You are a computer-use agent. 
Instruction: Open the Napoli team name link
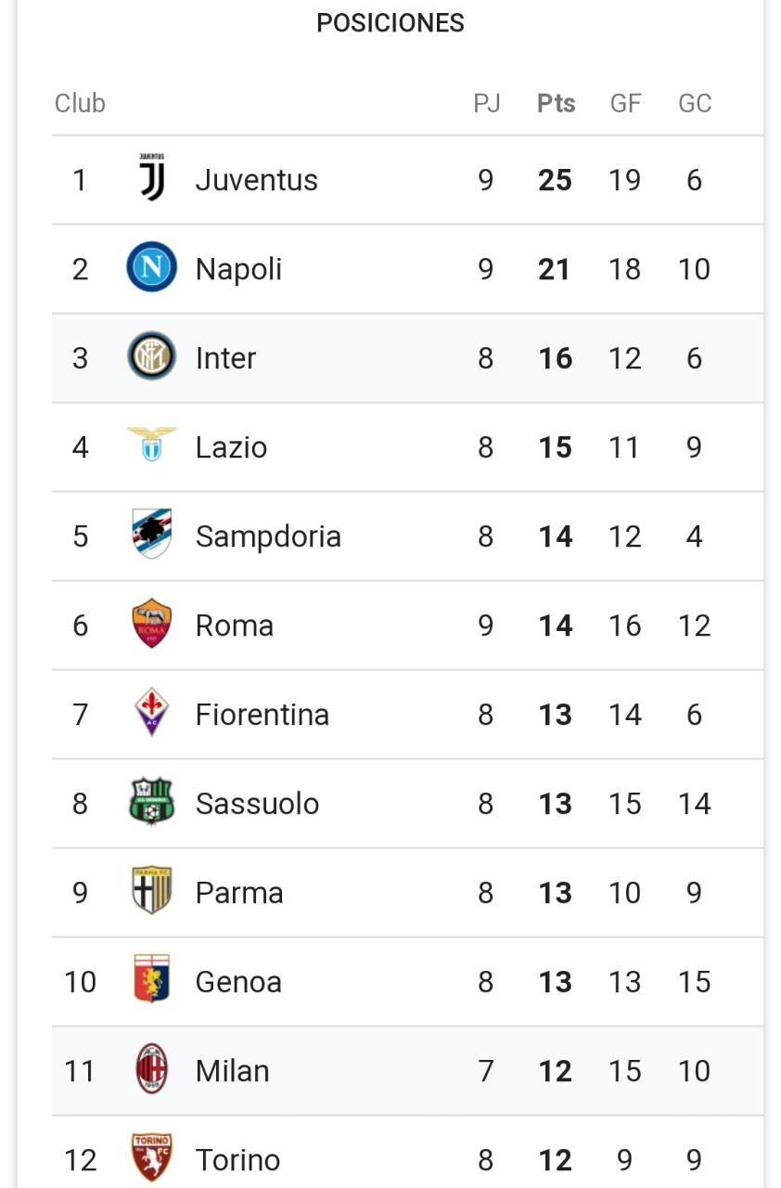[238, 269]
